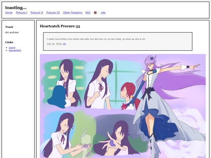The image size is (211, 158).
Task: Click the description about Erika's line
Action: 96,39
